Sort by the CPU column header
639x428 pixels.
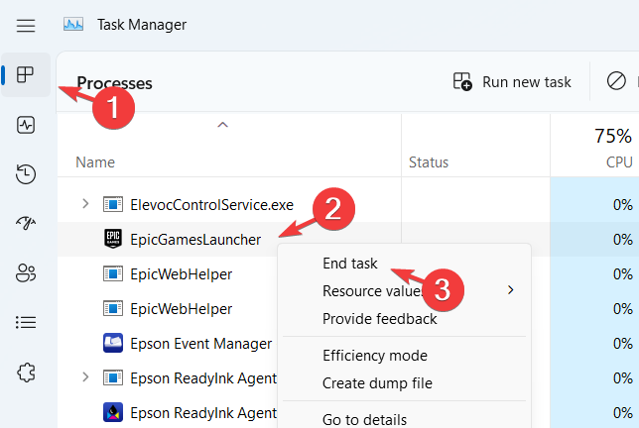tap(619, 161)
